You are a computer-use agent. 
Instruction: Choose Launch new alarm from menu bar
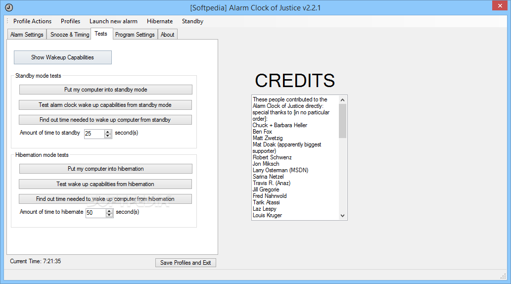coord(113,21)
